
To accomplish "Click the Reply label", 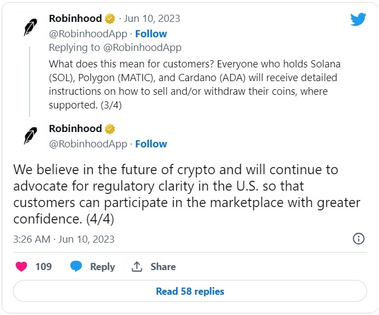I will click(102, 267).
